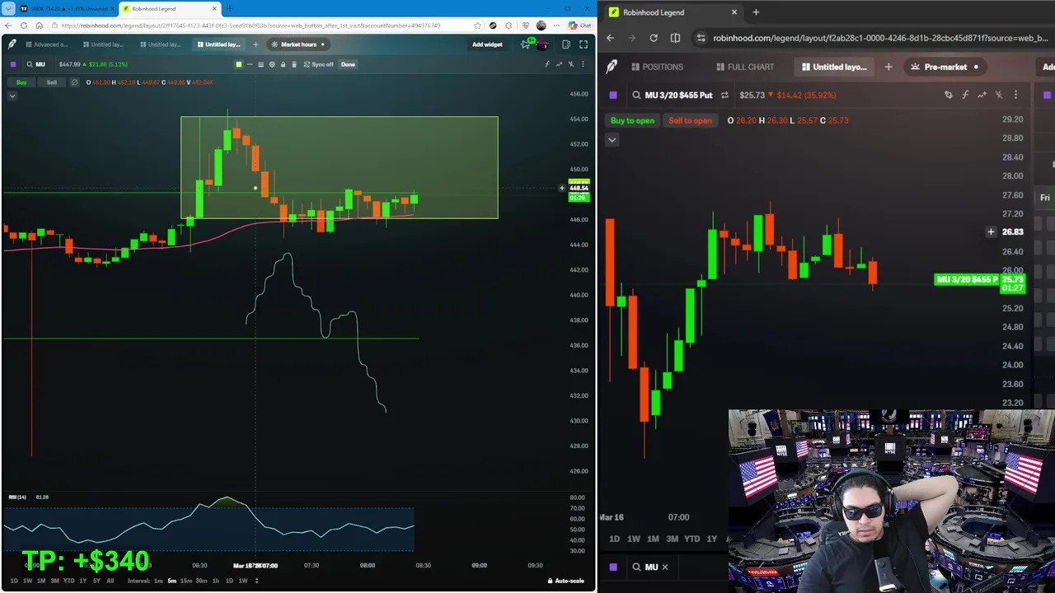Image resolution: width=1055 pixels, height=593 pixels.
Task: Delete the selected drawing with trash icon
Action: [x=294, y=64]
